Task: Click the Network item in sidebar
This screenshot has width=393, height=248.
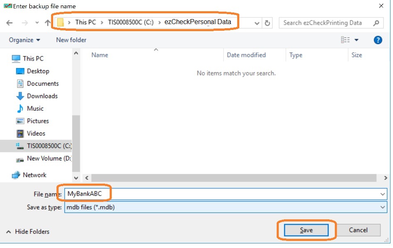Action: 34,175
